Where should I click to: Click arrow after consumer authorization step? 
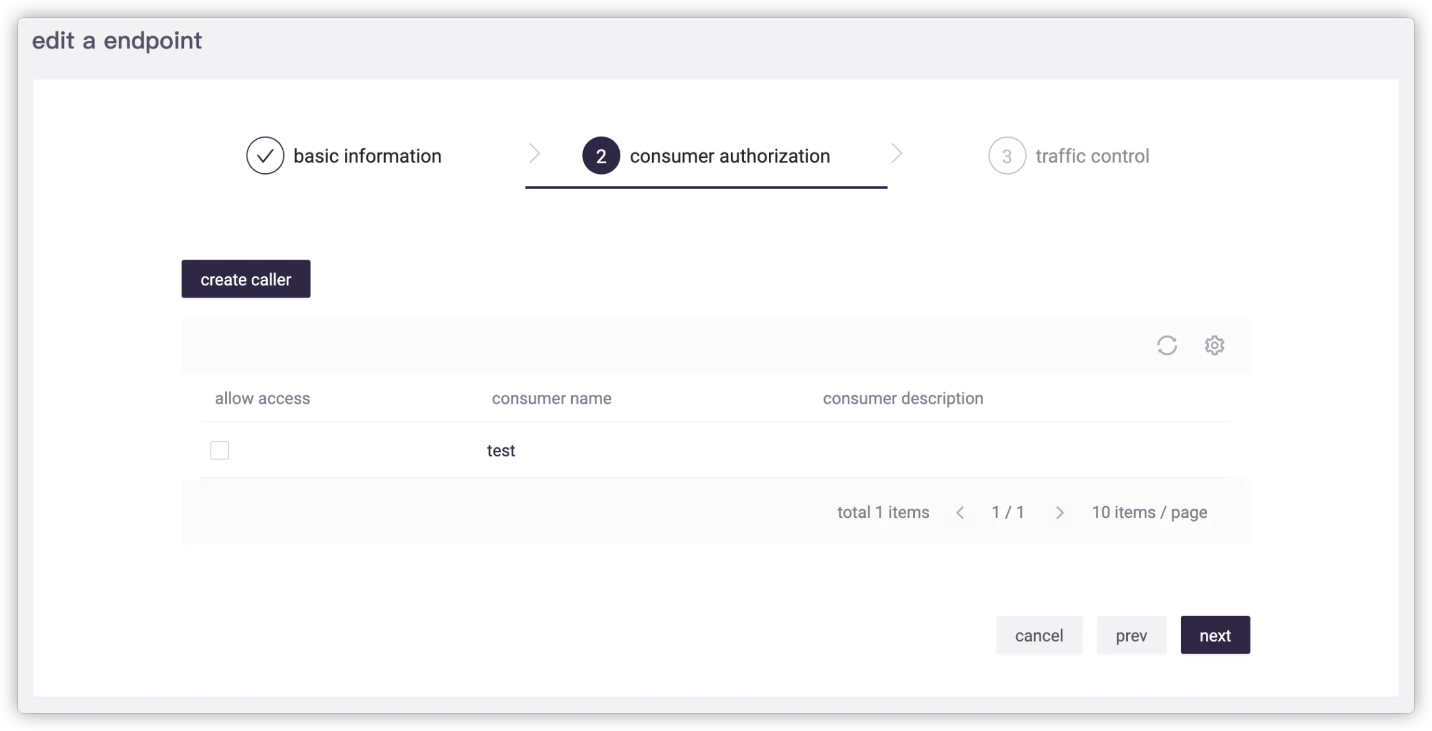click(896, 153)
